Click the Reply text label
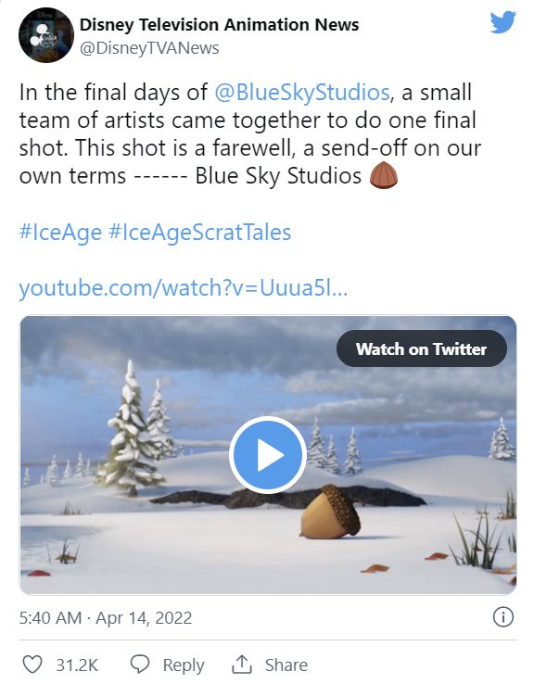 pyautogui.click(x=184, y=665)
